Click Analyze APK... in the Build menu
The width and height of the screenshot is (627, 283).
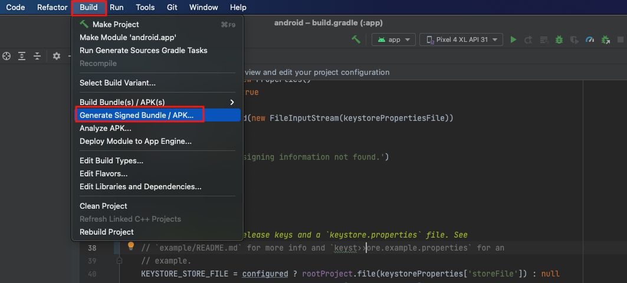pyautogui.click(x=106, y=128)
